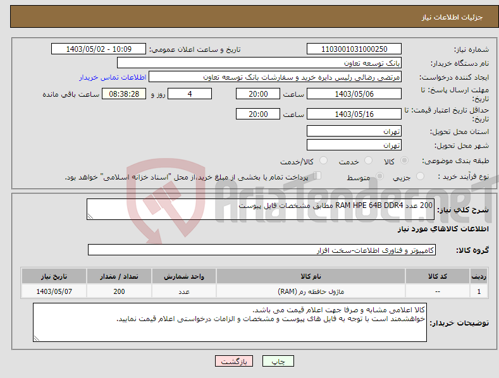Click need date cell 1403/05/07

(x=54, y=291)
